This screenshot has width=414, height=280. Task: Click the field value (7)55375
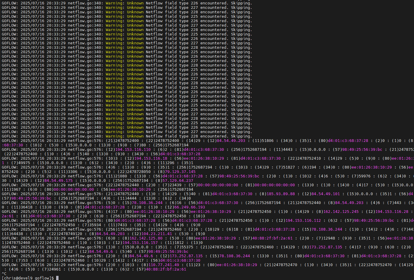184,247
